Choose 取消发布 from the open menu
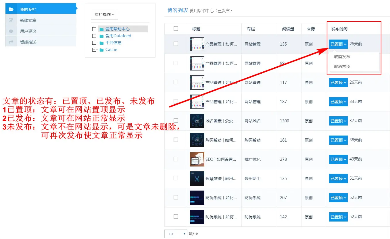 [342, 57]
